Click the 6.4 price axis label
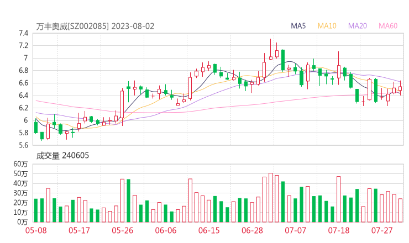 [x=23, y=96]
